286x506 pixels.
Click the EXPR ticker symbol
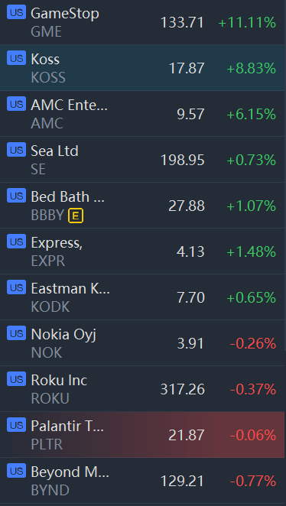coord(47,261)
